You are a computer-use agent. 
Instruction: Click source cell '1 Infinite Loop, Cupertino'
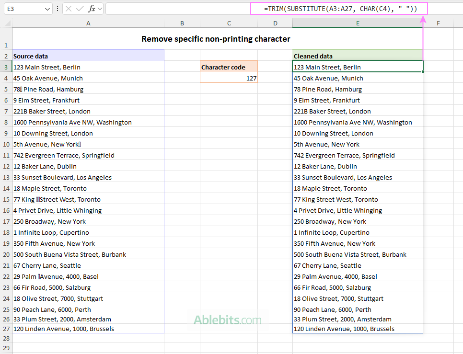[88, 231]
